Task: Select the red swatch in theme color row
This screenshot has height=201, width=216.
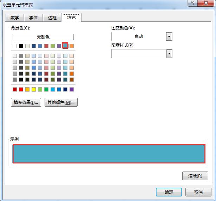Action: pos(46,46)
